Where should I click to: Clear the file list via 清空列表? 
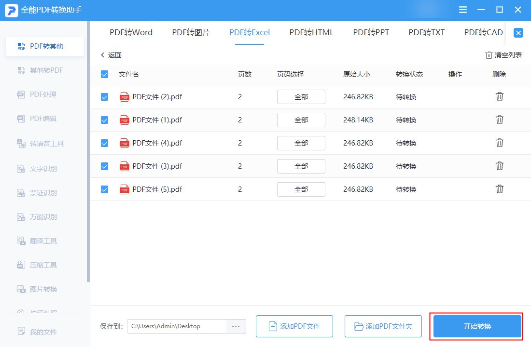pyautogui.click(x=503, y=55)
